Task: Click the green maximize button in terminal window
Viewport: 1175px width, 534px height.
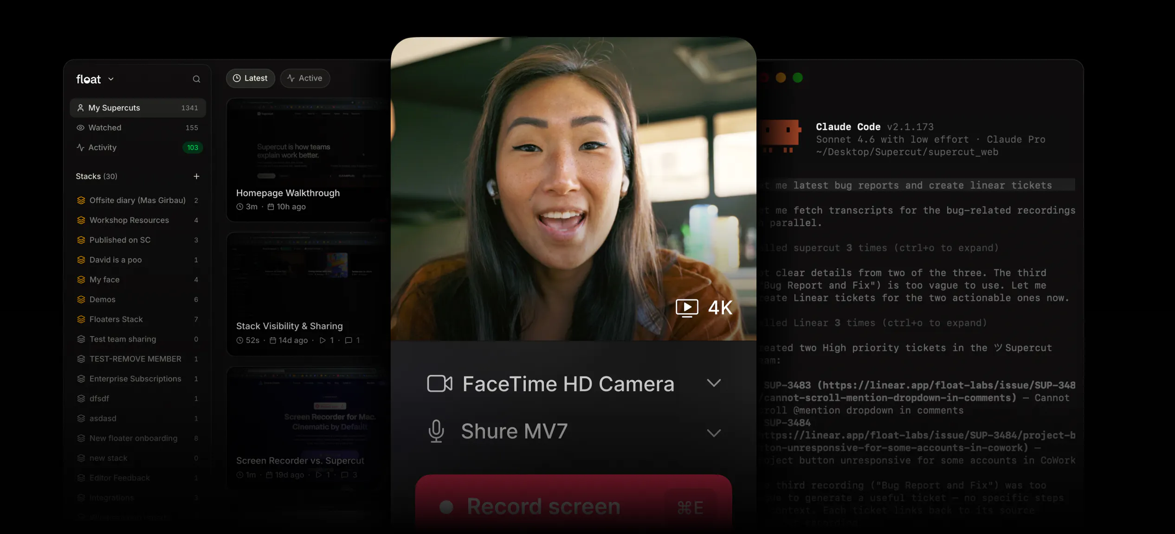Action: (798, 78)
